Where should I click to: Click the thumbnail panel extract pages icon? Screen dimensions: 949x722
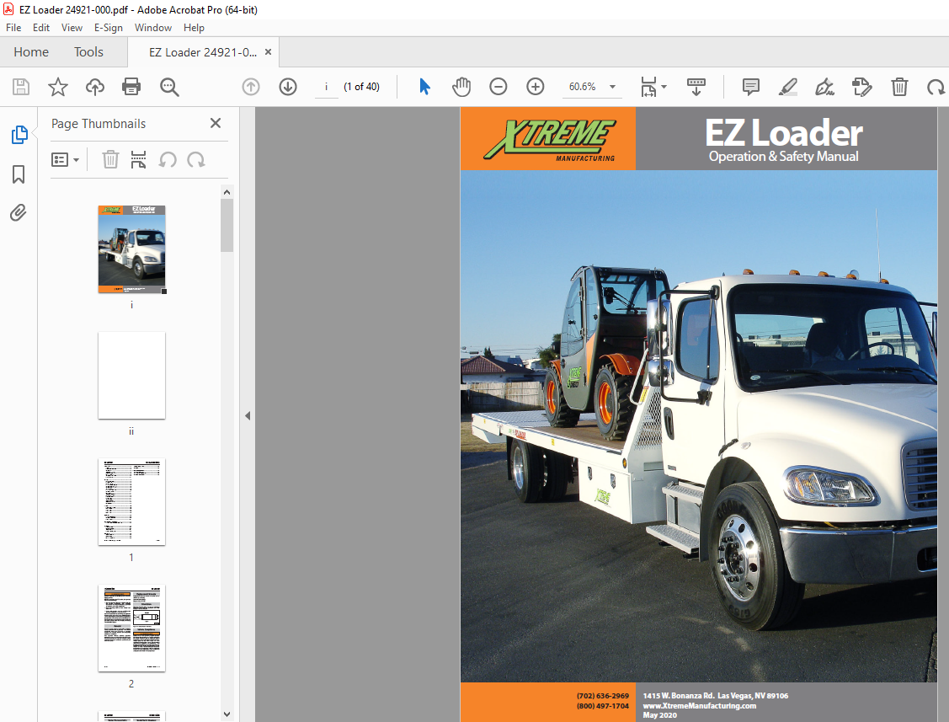coord(139,160)
